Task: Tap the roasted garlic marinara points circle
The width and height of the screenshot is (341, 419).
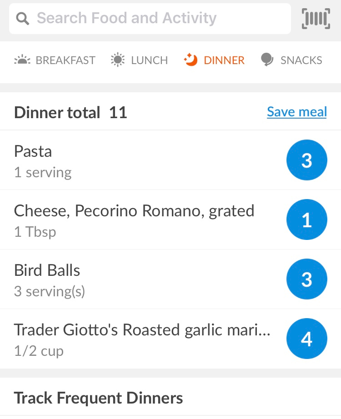Action: point(307,339)
